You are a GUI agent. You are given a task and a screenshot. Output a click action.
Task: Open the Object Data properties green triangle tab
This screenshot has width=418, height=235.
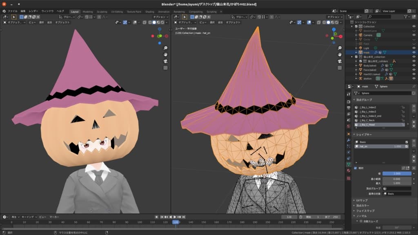click(x=348, y=164)
